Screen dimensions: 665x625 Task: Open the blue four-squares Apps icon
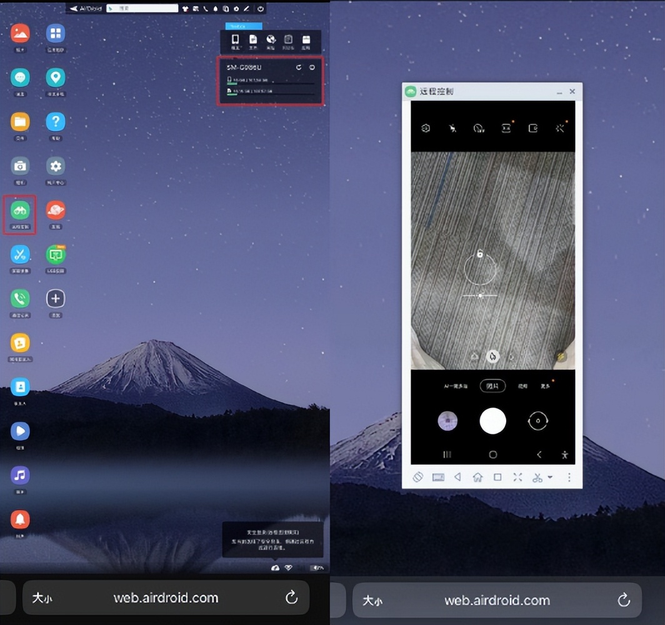point(56,34)
